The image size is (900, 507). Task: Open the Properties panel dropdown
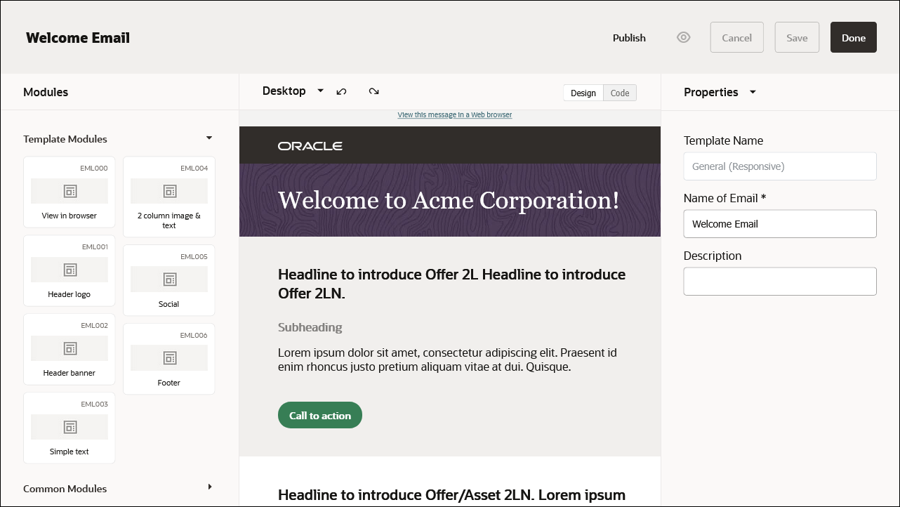(x=752, y=92)
